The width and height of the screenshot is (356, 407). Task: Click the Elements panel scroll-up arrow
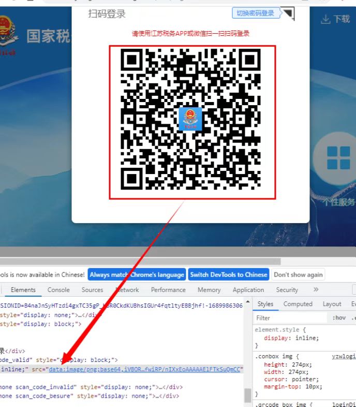pyautogui.click(x=248, y=302)
